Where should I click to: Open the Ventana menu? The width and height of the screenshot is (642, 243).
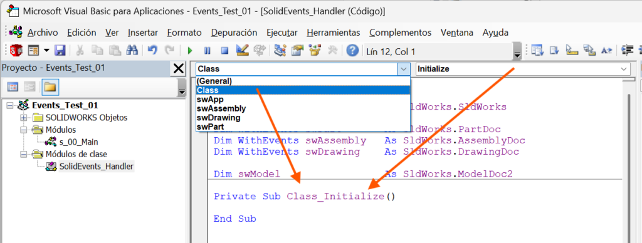(457, 33)
